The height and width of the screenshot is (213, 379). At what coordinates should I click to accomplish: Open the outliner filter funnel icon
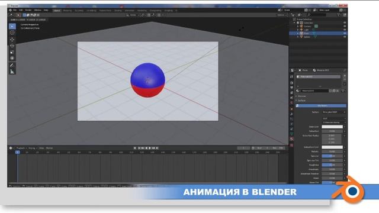pyautogui.click(x=339, y=15)
